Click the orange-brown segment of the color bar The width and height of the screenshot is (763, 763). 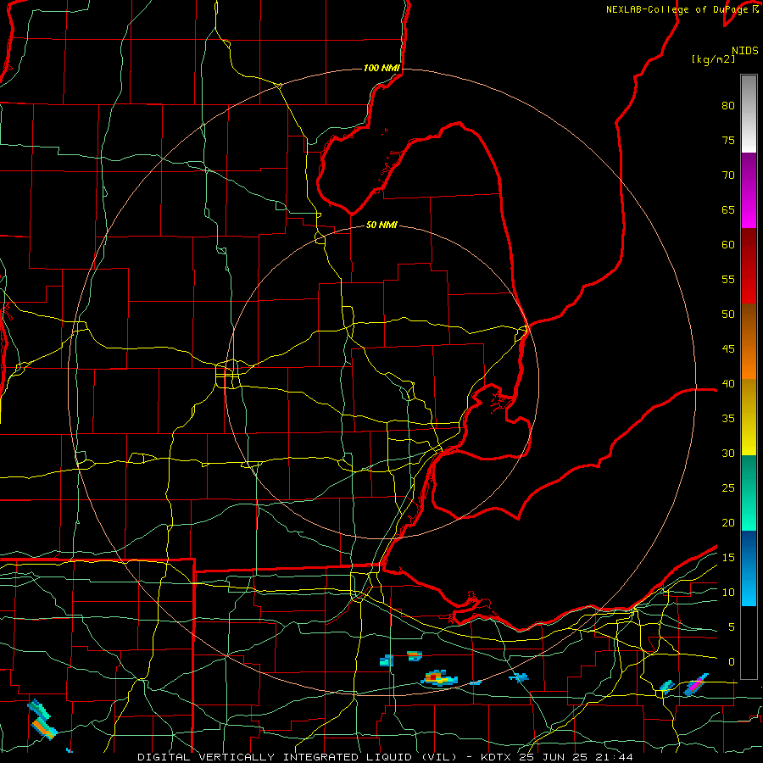coord(749,341)
